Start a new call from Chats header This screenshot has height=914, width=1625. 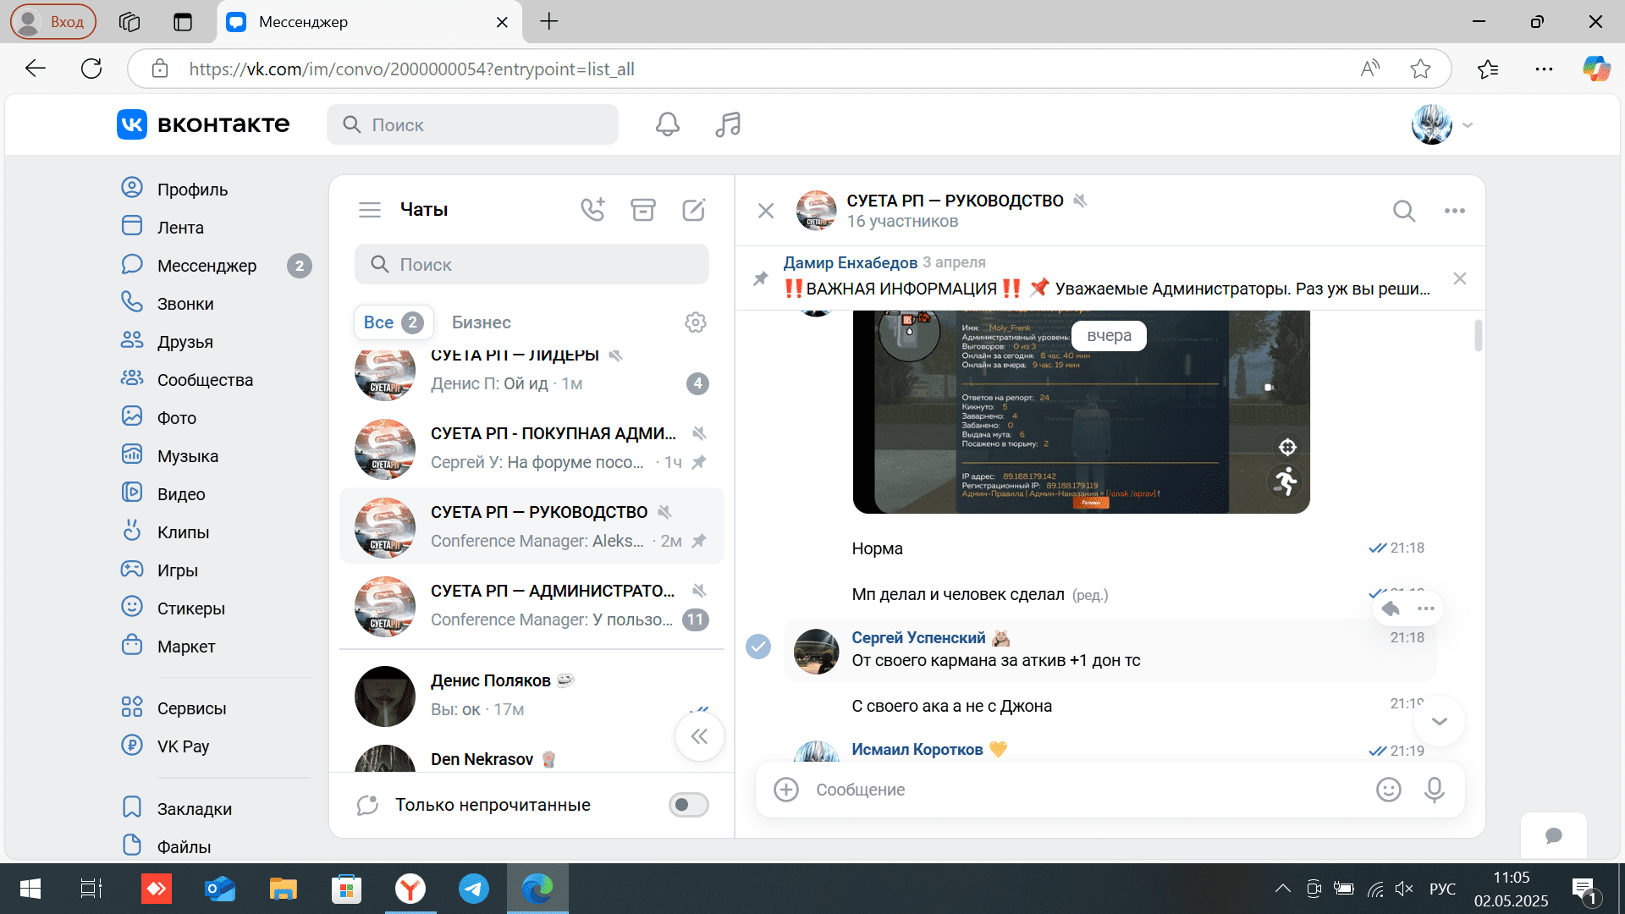[x=592, y=209]
